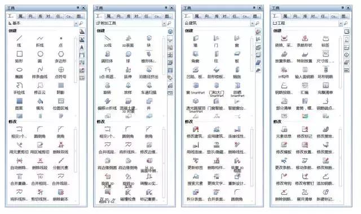Click the 沿路径挤出 extrude along path tool
The width and height of the screenshot is (361, 214).
coord(149,73)
